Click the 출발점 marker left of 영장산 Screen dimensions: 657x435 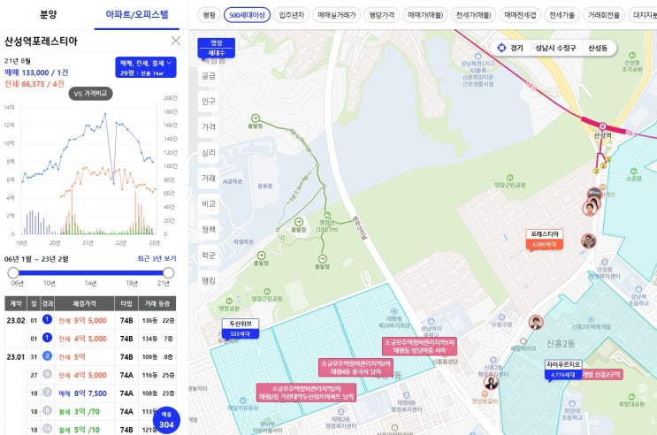click(299, 222)
